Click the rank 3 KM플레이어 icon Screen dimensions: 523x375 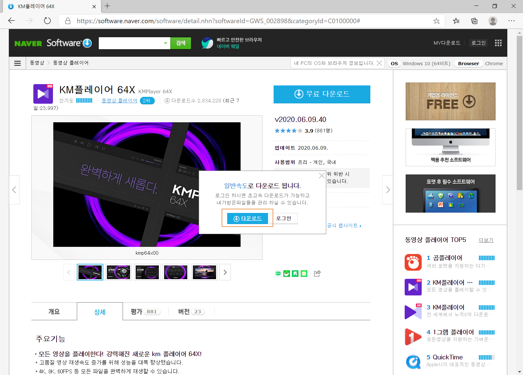413,312
